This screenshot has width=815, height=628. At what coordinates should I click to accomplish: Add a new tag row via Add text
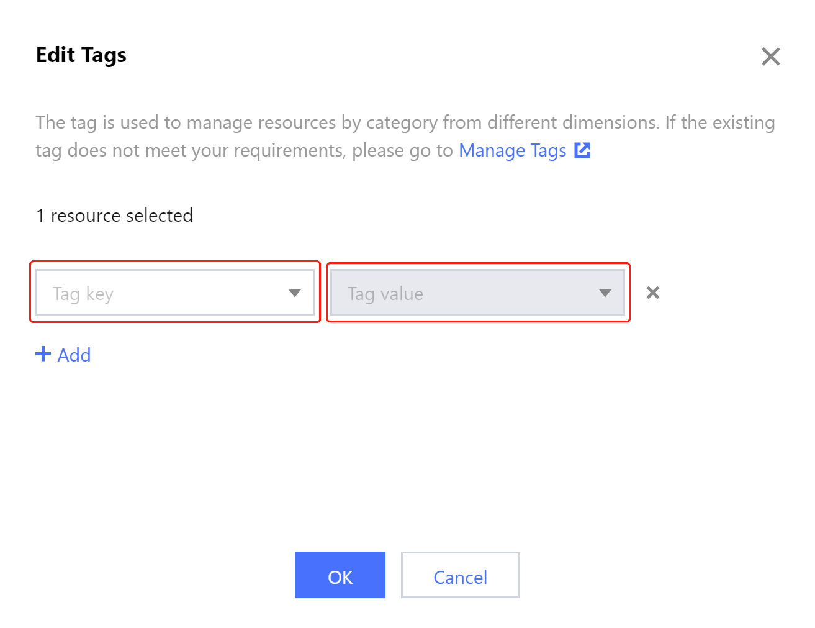74,355
